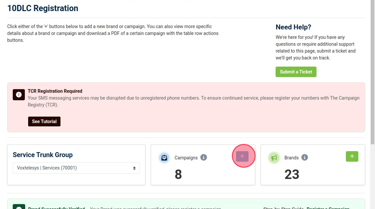375x209 pixels.
Task: Click the 10DLC Registration page heading
Action: coord(43,8)
